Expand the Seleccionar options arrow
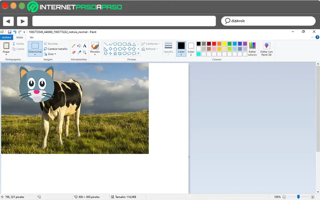320x200 pixels. [x=35, y=54]
